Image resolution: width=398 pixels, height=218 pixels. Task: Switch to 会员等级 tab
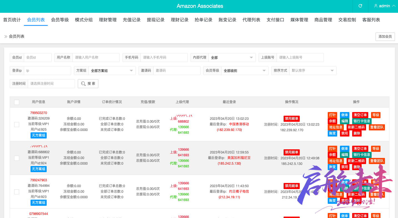coord(60,20)
